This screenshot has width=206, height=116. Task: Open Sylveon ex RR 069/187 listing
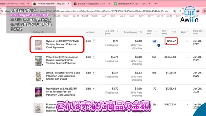click(63, 44)
